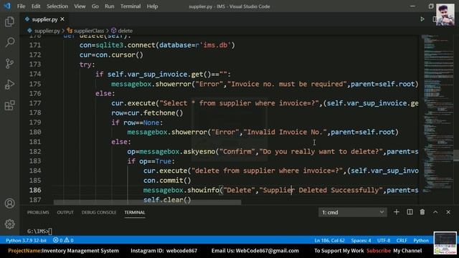Click Ln 186, Col 62 status item
The height and width of the screenshot is (258, 459).
pyautogui.click(x=329, y=240)
